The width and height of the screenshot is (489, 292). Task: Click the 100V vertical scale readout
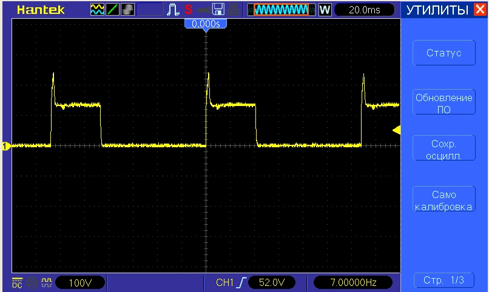(x=79, y=282)
